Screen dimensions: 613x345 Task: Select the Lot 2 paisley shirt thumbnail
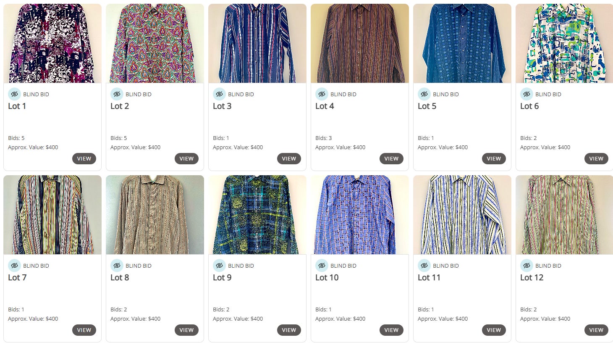[x=155, y=44]
